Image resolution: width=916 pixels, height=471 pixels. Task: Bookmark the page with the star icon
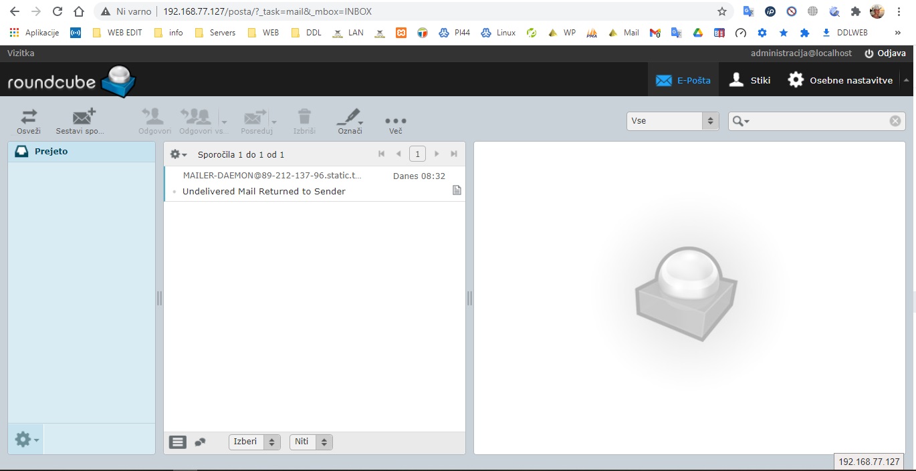[722, 11]
